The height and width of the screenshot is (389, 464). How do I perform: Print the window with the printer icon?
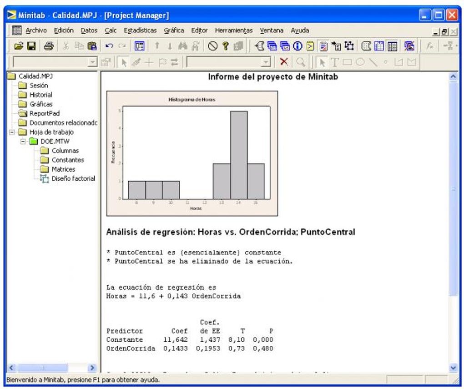coord(49,46)
